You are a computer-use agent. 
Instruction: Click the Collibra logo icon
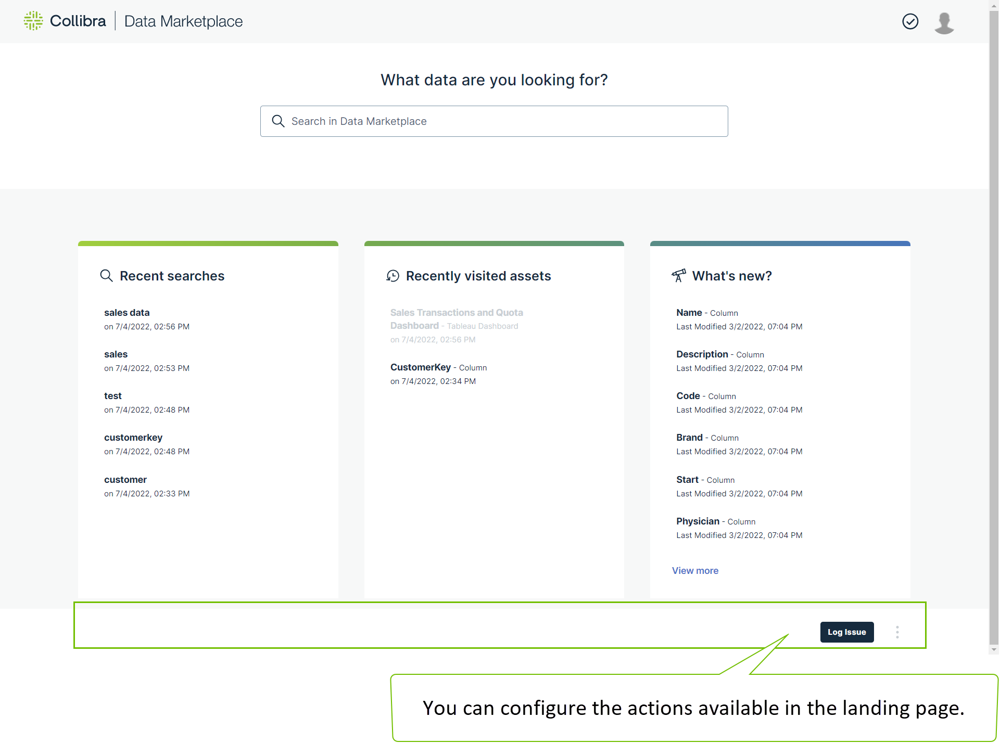pos(33,21)
